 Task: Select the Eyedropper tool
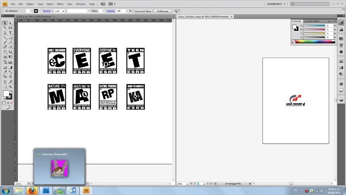click(5, 72)
